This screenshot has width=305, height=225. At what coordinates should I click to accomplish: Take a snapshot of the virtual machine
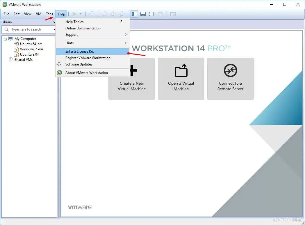coord(104,14)
